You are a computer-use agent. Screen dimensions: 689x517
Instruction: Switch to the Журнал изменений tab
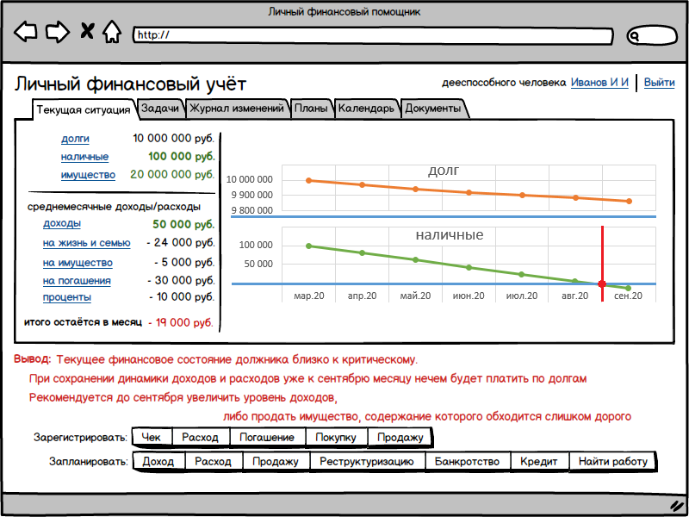pos(237,109)
